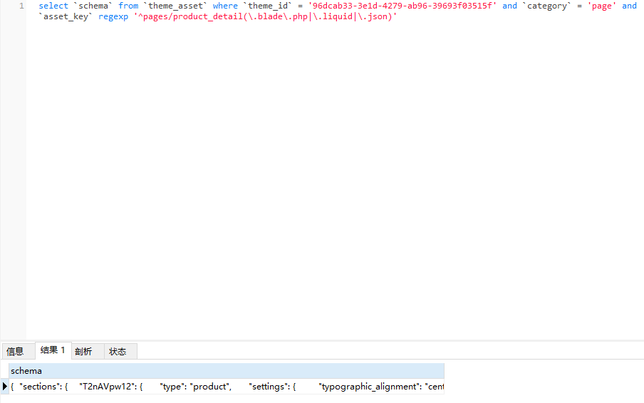Click the where keyword in the query

point(225,6)
